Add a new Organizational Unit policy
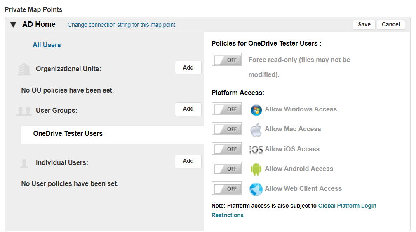Viewport: 416px width, 232px height. [x=188, y=68]
